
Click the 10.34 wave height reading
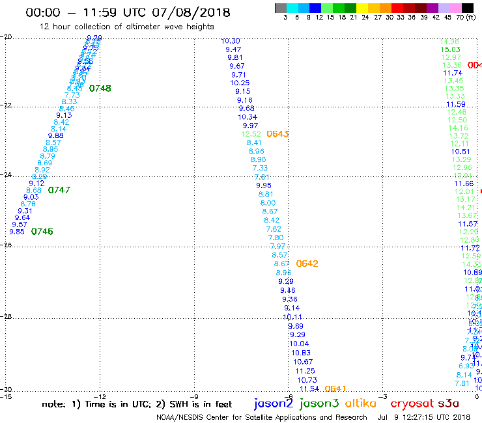click(248, 117)
